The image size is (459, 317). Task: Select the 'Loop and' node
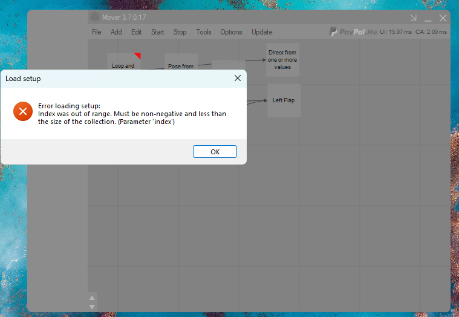(124, 62)
